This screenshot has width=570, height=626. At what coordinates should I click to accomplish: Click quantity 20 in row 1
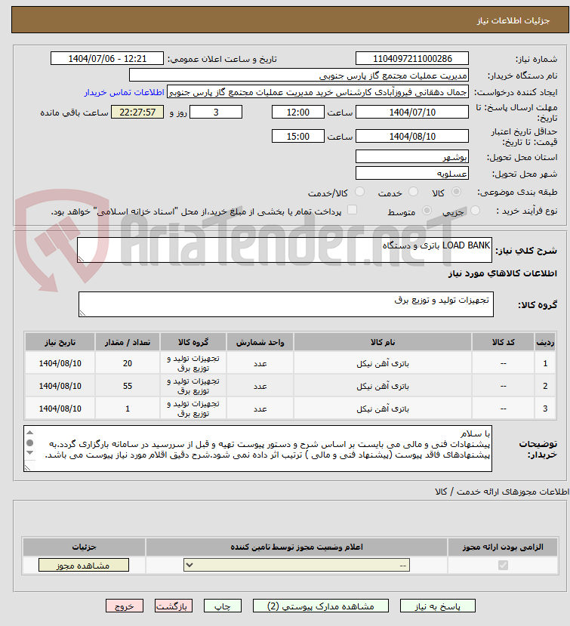tap(128, 363)
